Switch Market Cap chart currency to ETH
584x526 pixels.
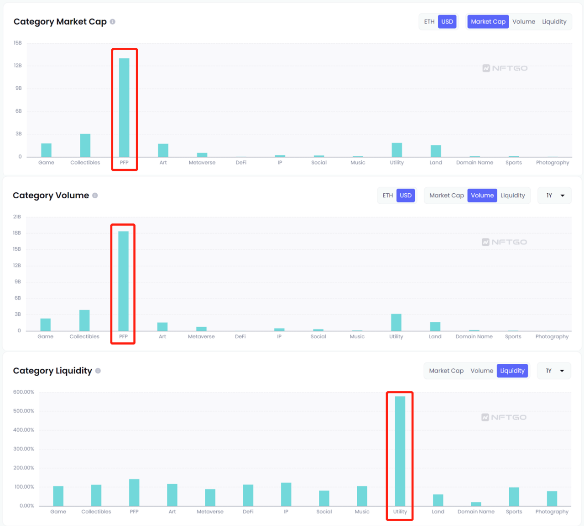tap(429, 21)
